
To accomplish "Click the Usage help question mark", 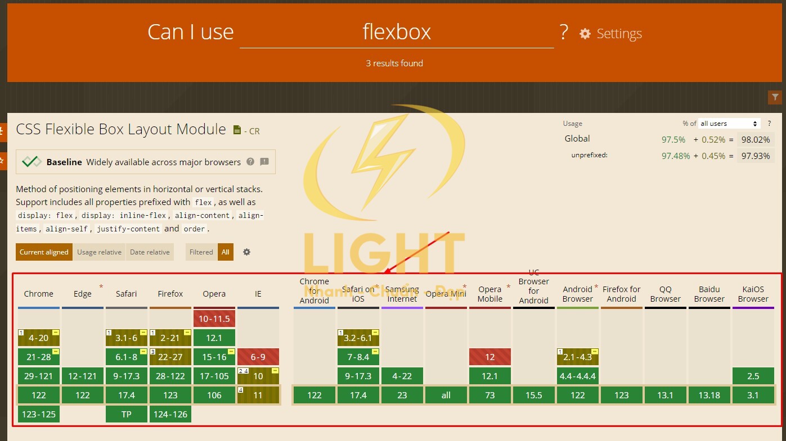I will [x=769, y=124].
